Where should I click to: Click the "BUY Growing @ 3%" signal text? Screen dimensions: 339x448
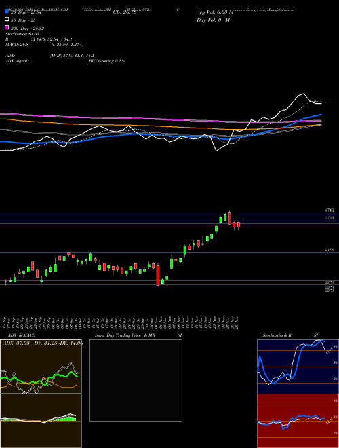click(x=106, y=61)
